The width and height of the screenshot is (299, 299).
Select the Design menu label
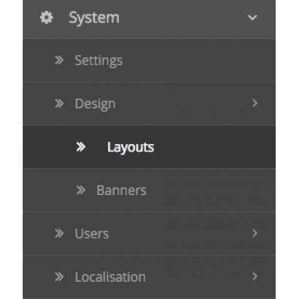coord(95,104)
